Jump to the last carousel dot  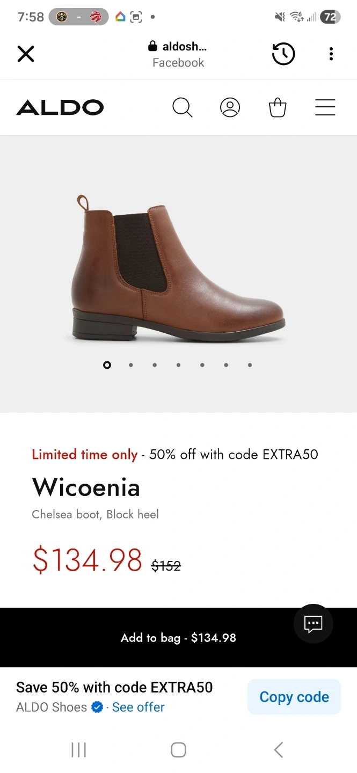(x=250, y=365)
